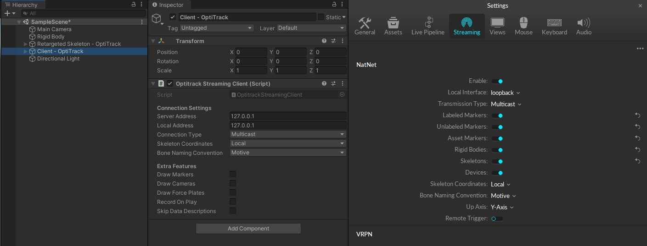Reset Labeled Markers to default
The width and height of the screenshot is (647, 246).
click(637, 115)
